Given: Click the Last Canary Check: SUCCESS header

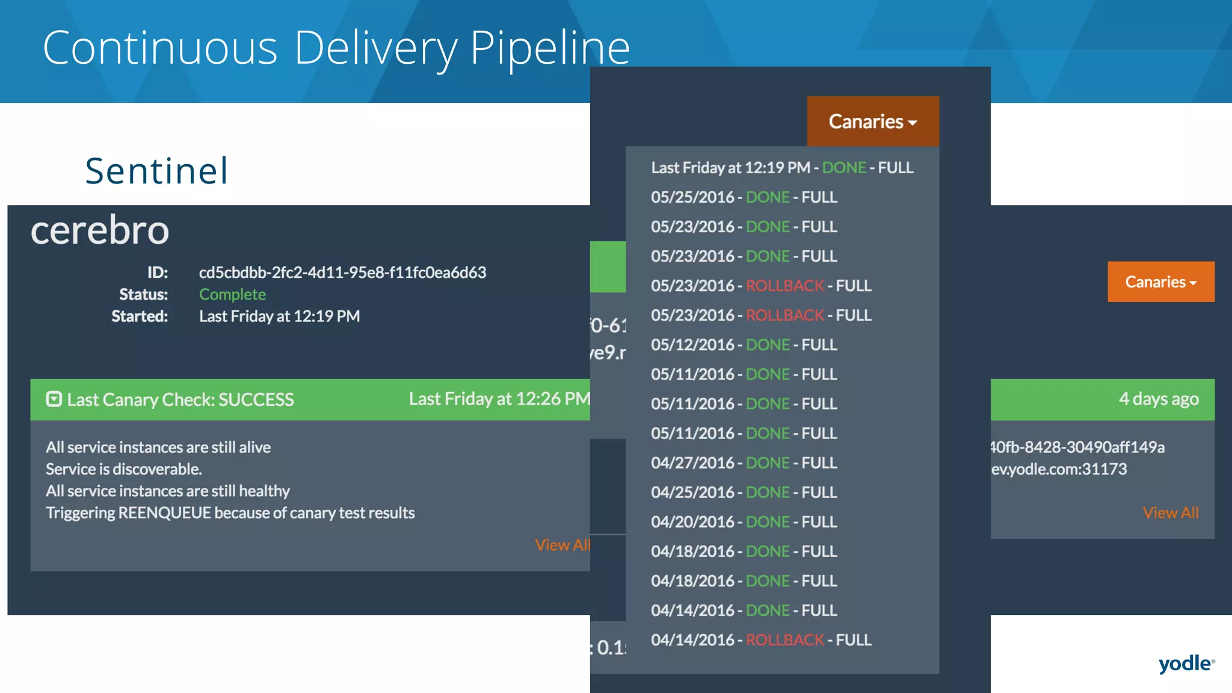Looking at the screenshot, I should 180,399.
